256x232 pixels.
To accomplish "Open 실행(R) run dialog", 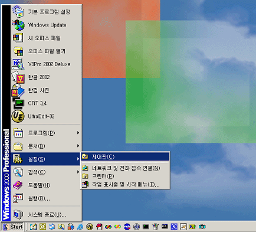I will coord(46,198).
